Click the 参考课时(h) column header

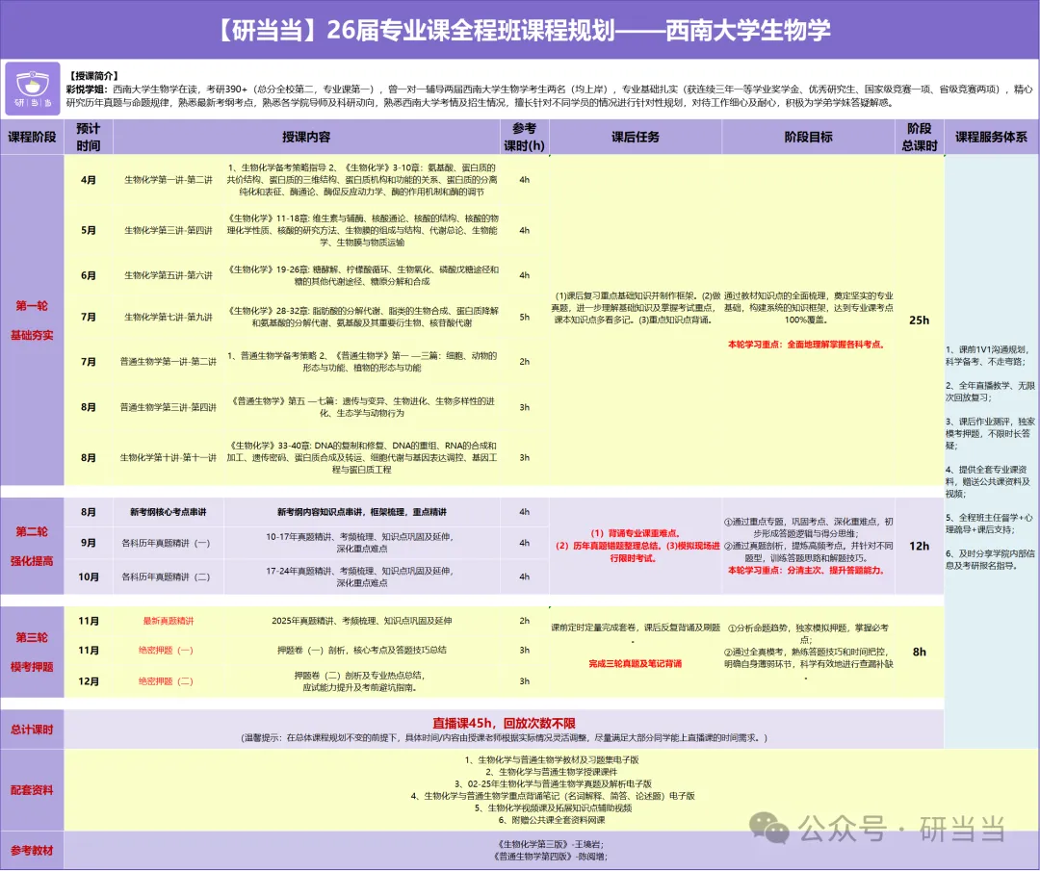(524, 138)
